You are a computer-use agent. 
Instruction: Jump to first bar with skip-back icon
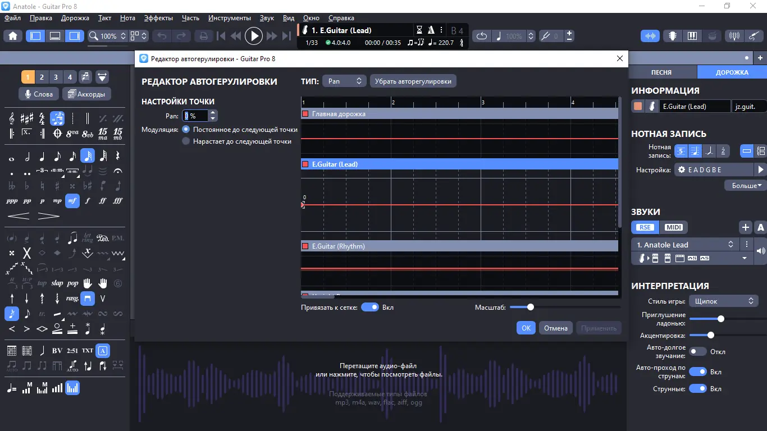click(x=221, y=36)
